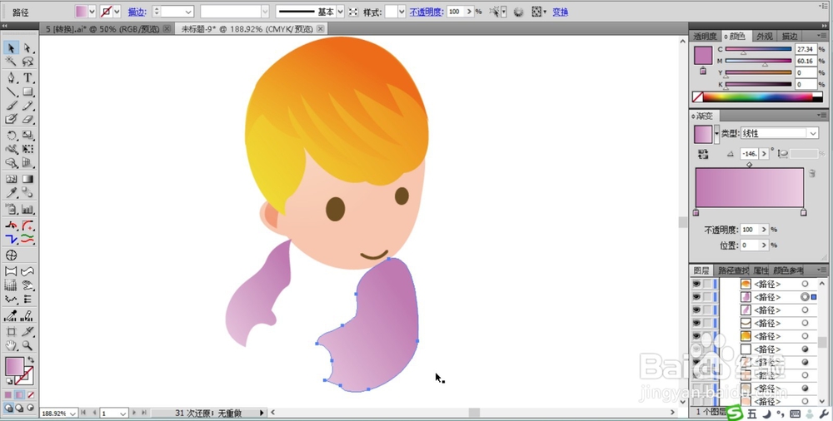The width and height of the screenshot is (833, 421).
Task: Switch to document tab 5 [转换].ai
Action: 102,28
